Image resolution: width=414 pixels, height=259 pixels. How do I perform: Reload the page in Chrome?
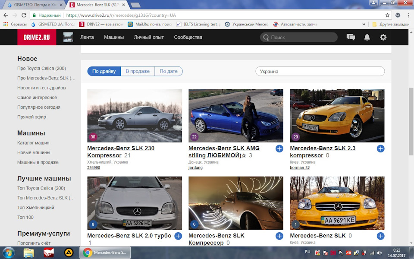tap(24, 16)
